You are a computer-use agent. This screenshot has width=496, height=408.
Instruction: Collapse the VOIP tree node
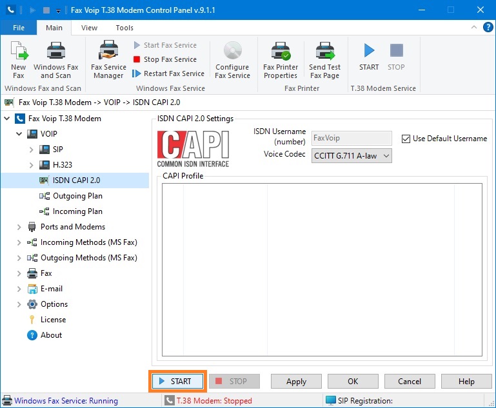click(x=19, y=134)
